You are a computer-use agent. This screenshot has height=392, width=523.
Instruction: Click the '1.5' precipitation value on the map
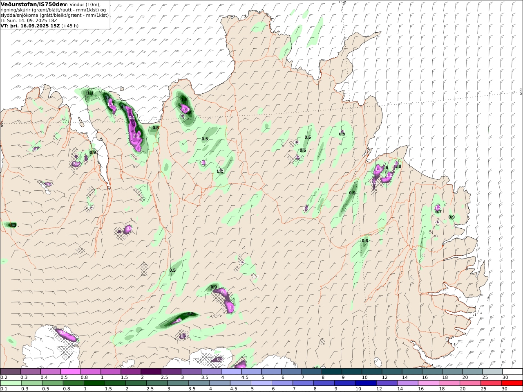pyautogui.click(x=184, y=100)
